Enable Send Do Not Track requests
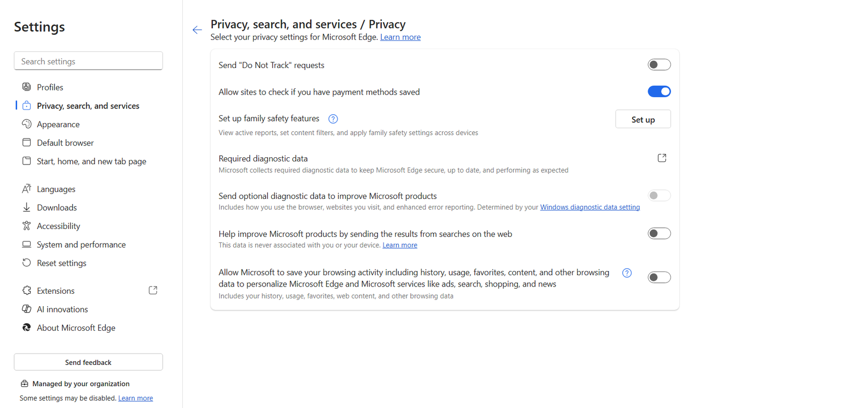Viewport: 857px width, 408px height. 659,64
